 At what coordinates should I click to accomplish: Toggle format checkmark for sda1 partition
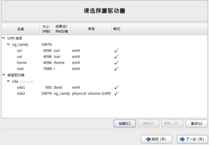click(x=116, y=87)
